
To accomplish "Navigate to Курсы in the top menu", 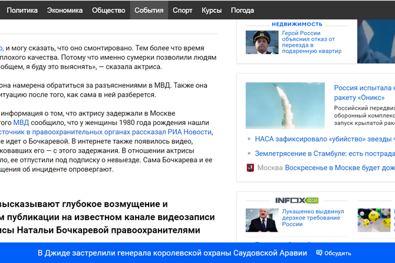I will pos(212,10).
